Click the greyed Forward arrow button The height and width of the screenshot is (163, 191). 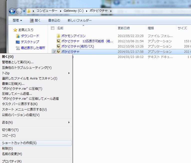click(x=19, y=11)
